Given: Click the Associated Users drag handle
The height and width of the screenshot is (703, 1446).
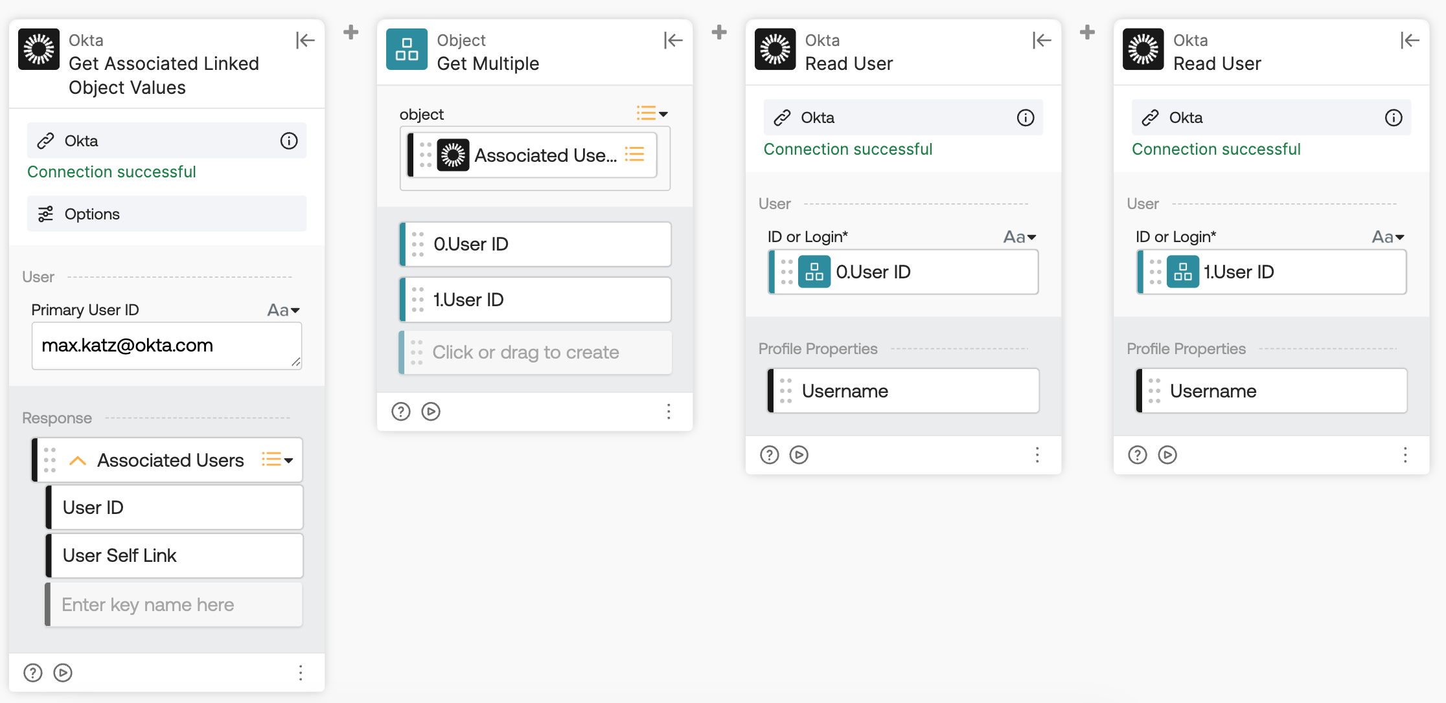Looking at the screenshot, I should pyautogui.click(x=49, y=460).
